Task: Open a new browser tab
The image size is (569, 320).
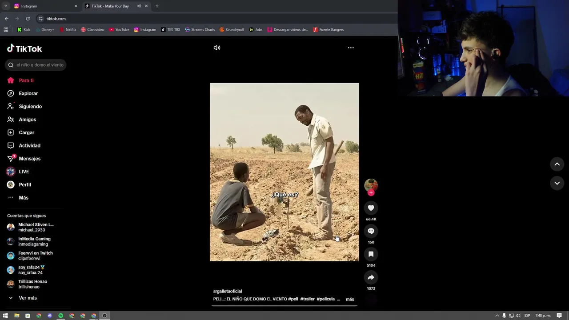Action: click(x=157, y=6)
